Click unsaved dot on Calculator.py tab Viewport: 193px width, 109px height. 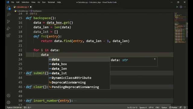pyautogui.click(x=31, y=7)
